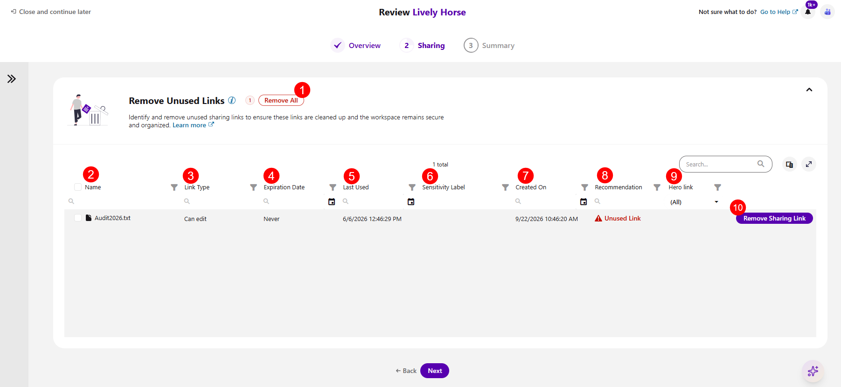Open the filter icon for the Name column
Viewport: 841px width, 387px height.
[x=174, y=187]
